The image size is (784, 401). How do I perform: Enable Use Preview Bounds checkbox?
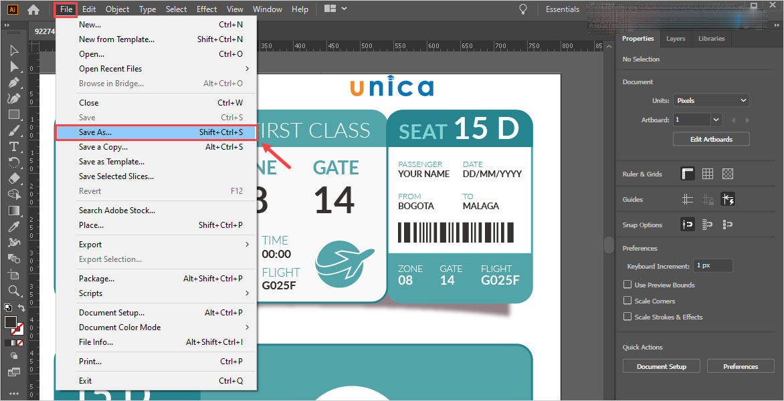(x=627, y=285)
